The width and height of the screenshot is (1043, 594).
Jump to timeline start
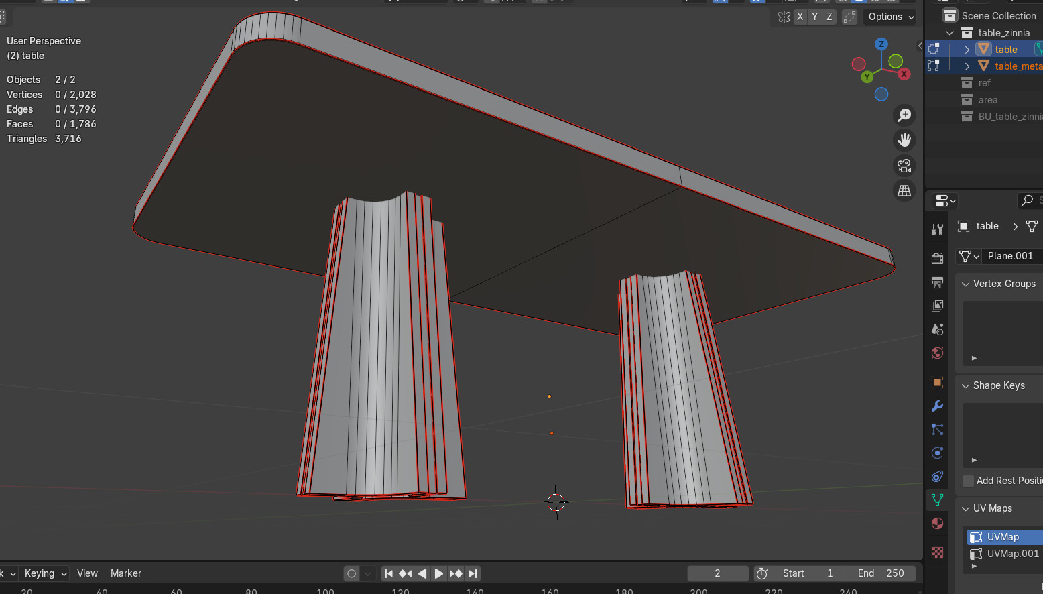(x=389, y=573)
